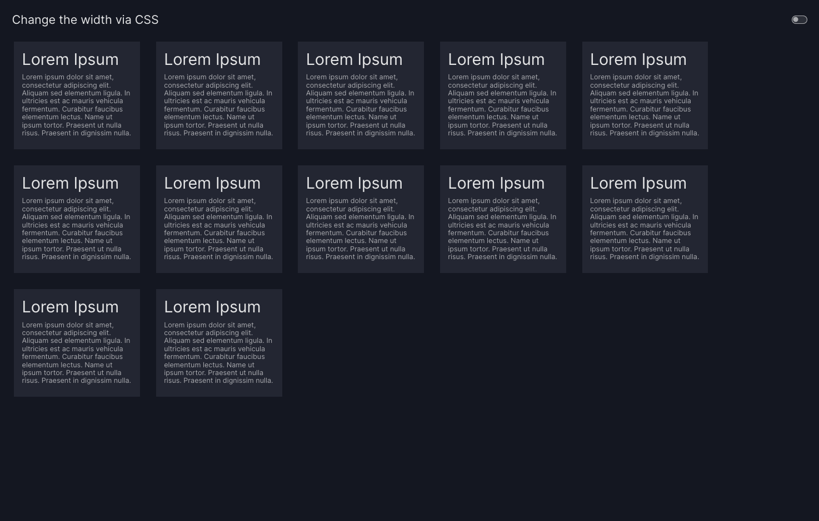Select the last card in the middle row
Viewport: 819px width, 521px height.
645,219
